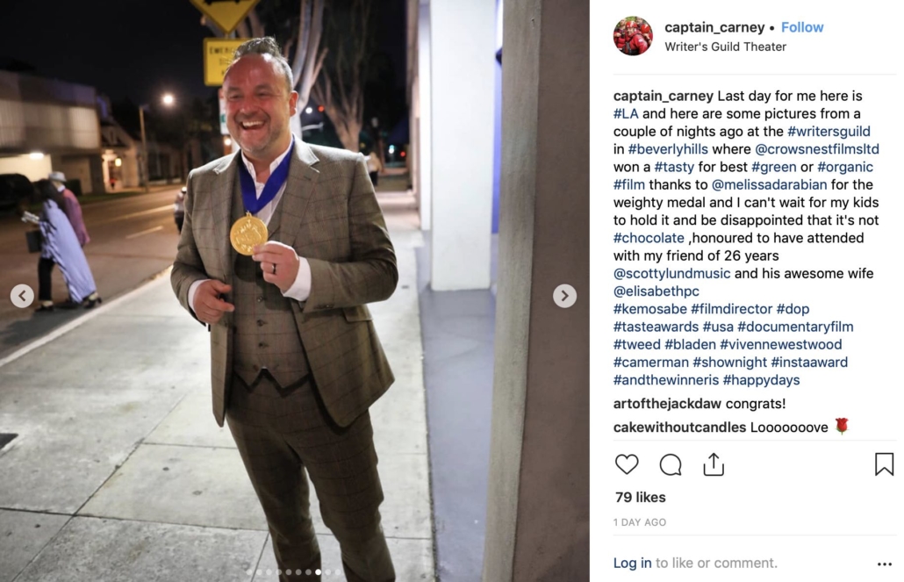Image resolution: width=904 pixels, height=582 pixels.
Task: Share the post using the share icon
Action: (714, 464)
